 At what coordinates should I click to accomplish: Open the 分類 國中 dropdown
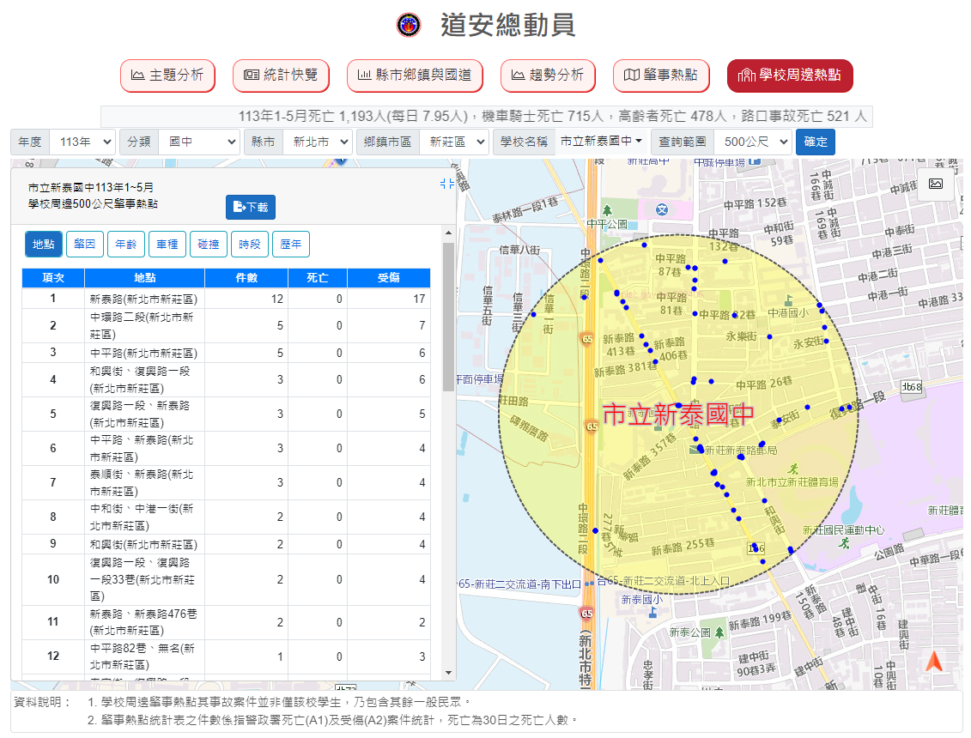[199, 142]
